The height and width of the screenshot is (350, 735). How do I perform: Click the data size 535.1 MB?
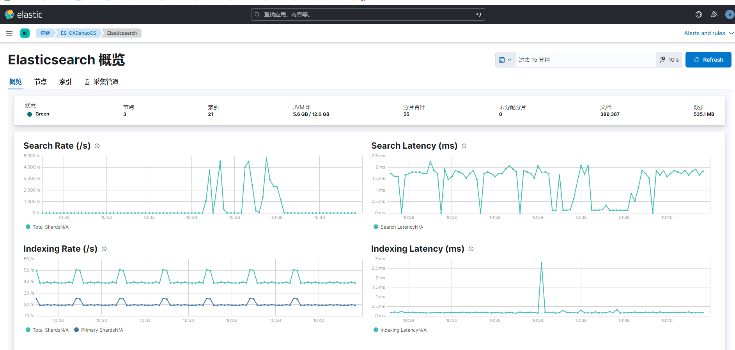tap(704, 114)
